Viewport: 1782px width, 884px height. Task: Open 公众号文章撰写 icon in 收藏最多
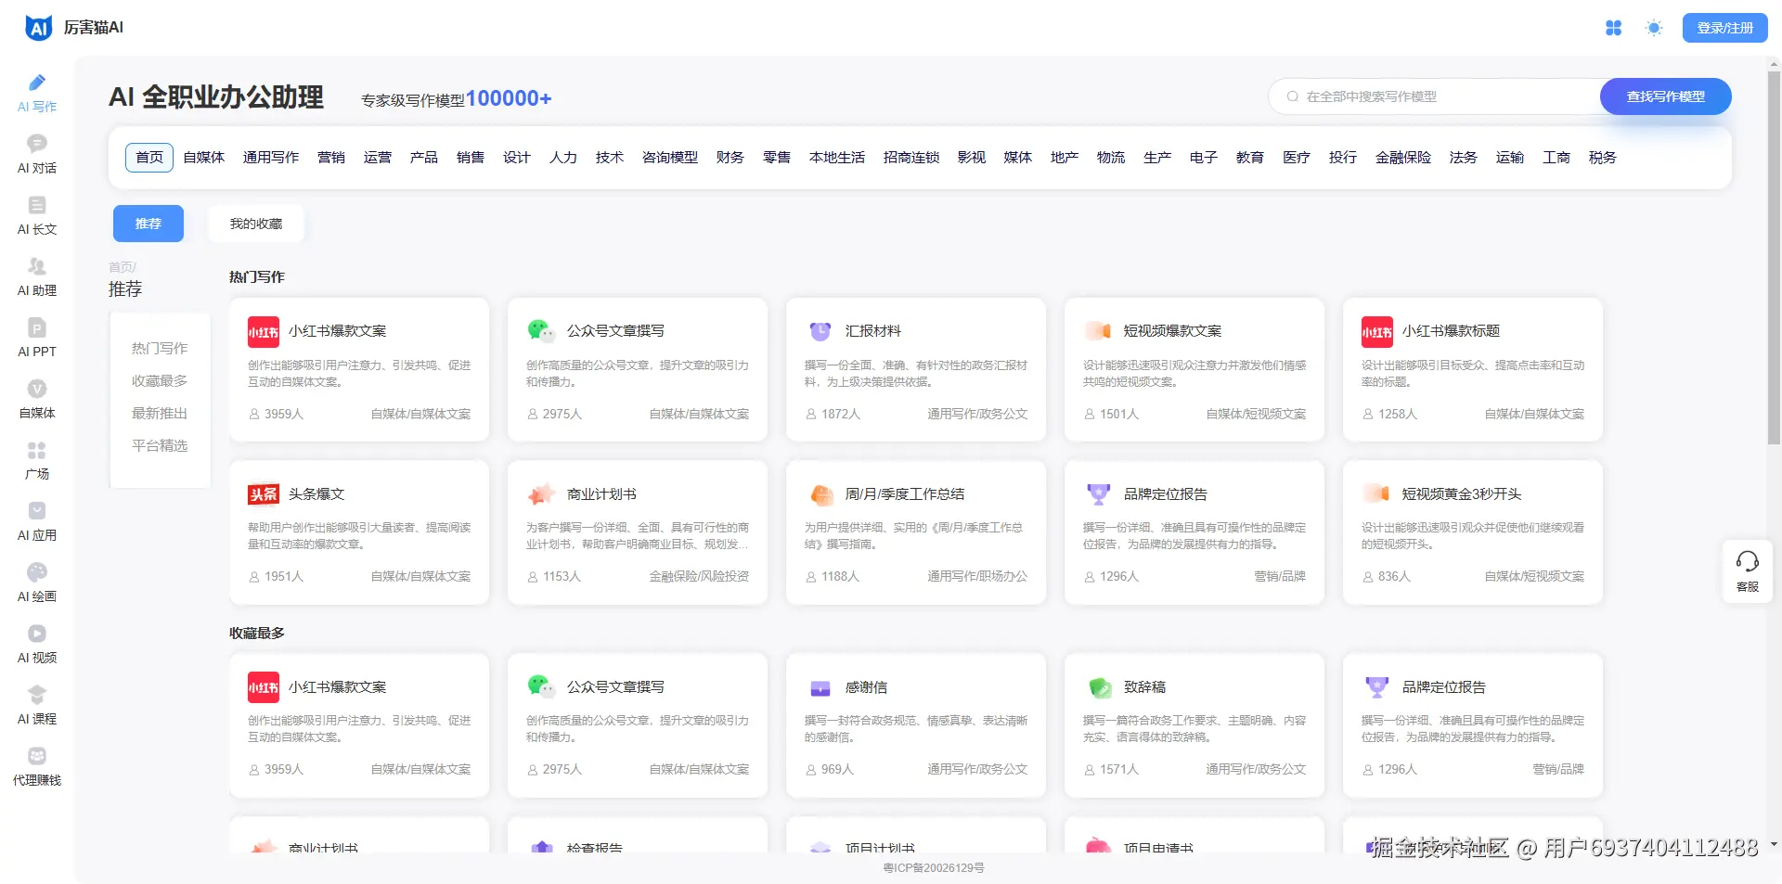click(541, 687)
